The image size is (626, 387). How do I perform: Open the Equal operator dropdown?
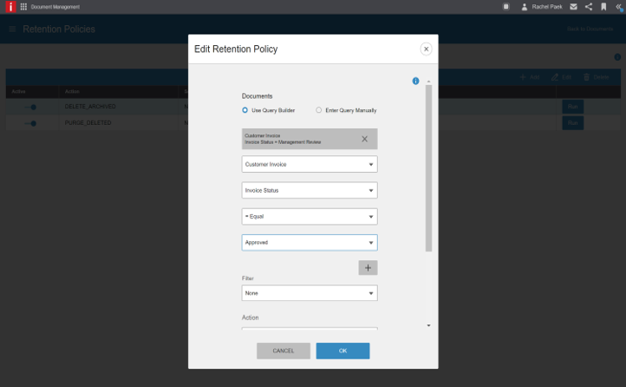click(x=309, y=216)
